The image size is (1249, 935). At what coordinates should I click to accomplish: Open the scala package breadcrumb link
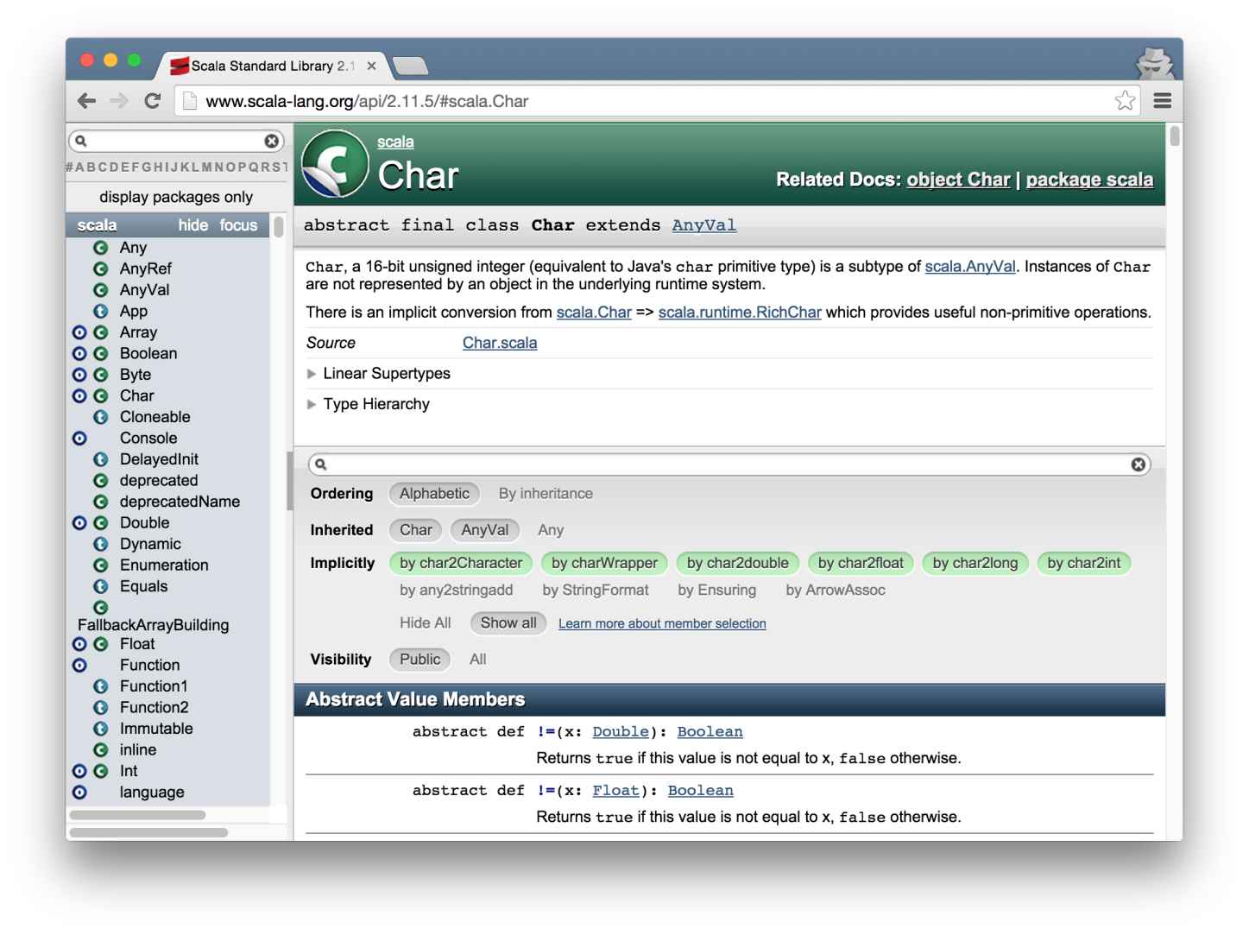395,142
